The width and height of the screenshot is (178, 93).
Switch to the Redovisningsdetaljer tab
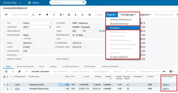tap(25, 66)
